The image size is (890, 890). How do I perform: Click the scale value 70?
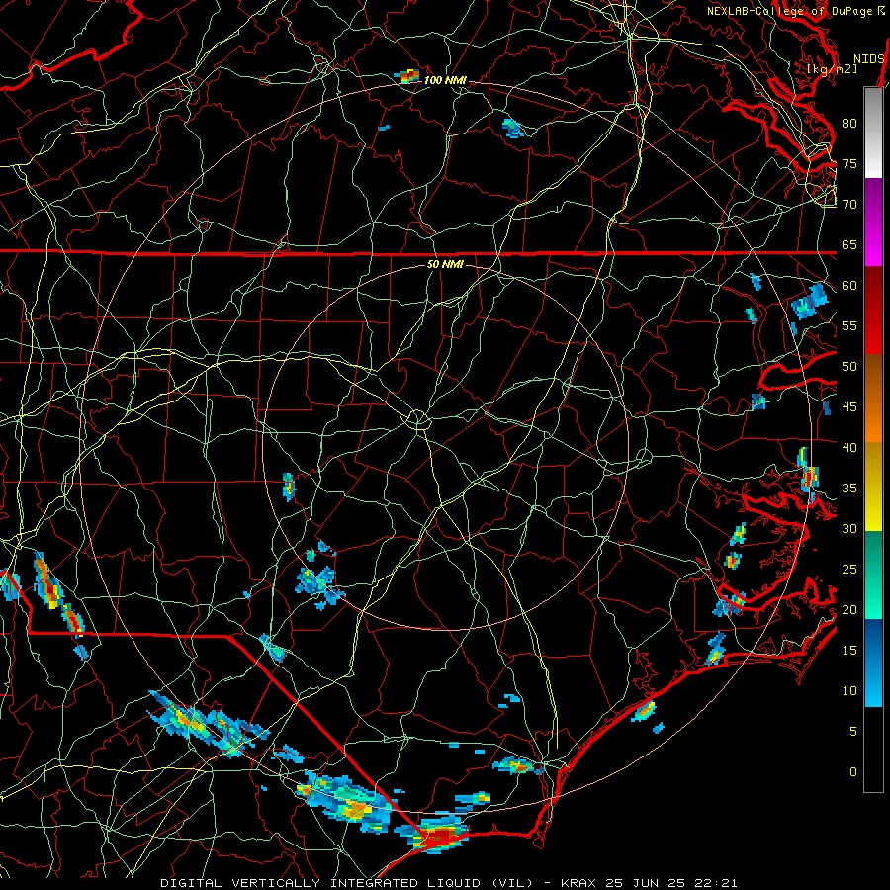(849, 205)
